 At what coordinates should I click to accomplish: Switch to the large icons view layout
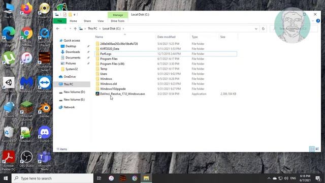tap(317, 149)
